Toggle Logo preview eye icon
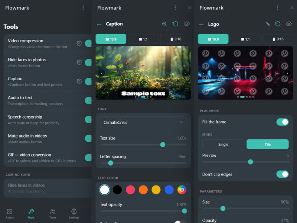The height and width of the screenshot is (223, 297). pos(289,24)
